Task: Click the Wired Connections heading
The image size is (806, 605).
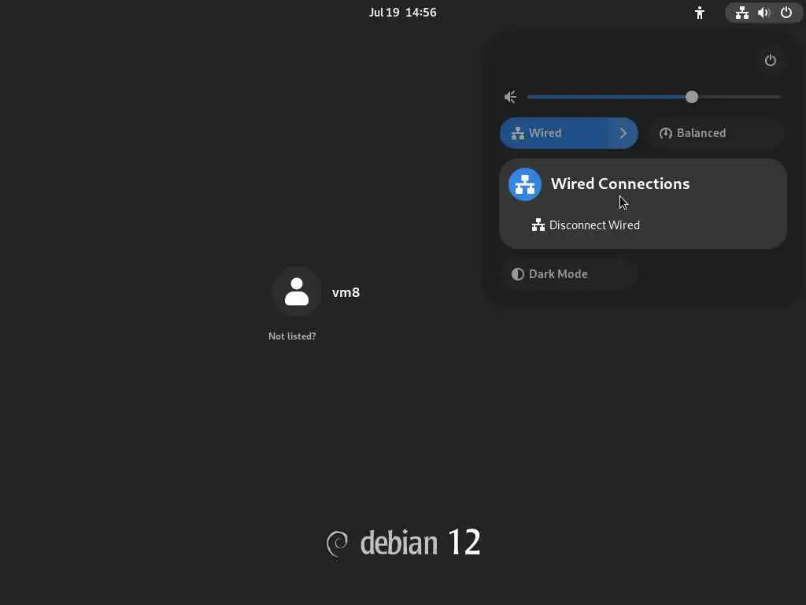Action: click(620, 184)
